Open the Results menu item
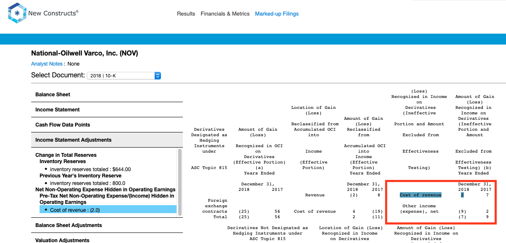The width and height of the screenshot is (506, 243). point(186,14)
